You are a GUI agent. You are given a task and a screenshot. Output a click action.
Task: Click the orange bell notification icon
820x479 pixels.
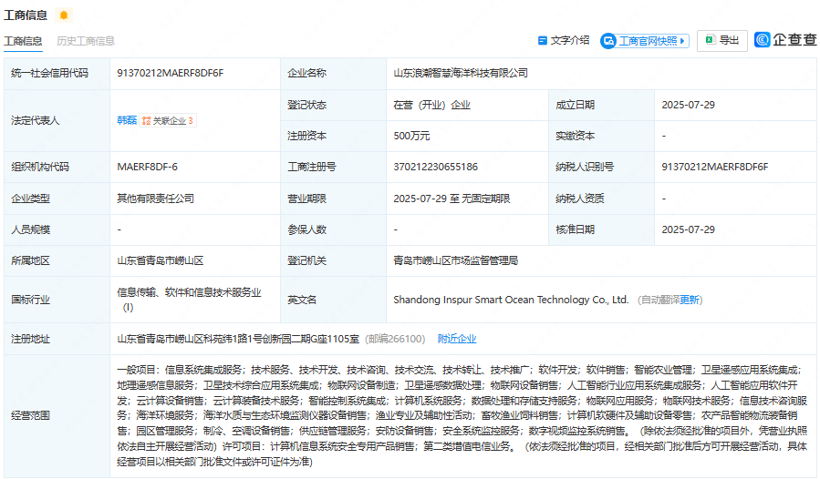(64, 15)
